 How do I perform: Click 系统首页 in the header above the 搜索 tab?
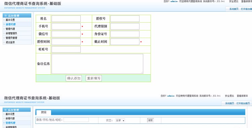click(230, 104)
